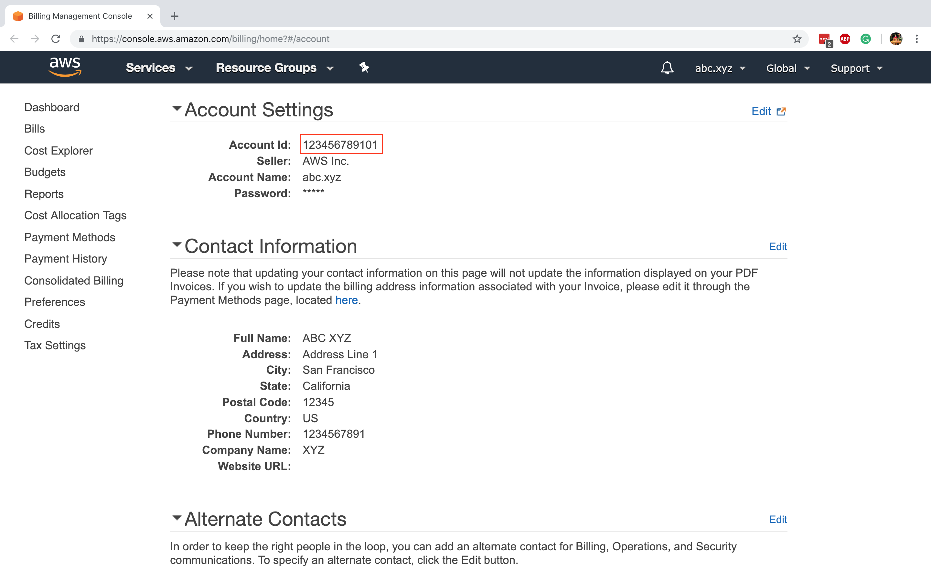Expand Account Settings section

(x=176, y=109)
